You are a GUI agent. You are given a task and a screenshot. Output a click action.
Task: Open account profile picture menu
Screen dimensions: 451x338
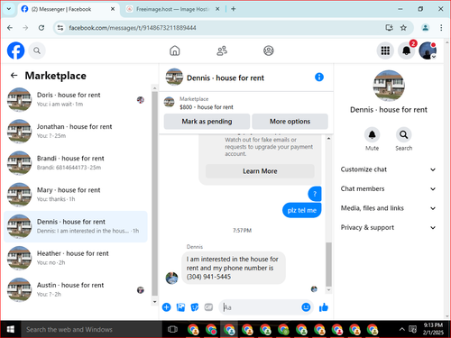[428, 50]
